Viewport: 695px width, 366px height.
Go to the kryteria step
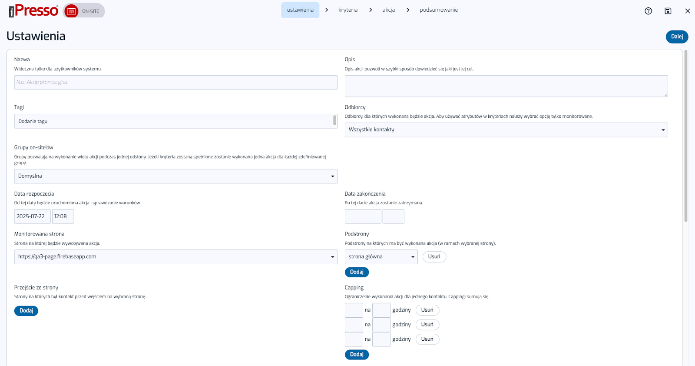pyautogui.click(x=348, y=10)
